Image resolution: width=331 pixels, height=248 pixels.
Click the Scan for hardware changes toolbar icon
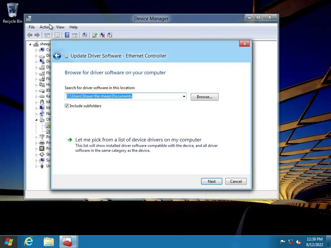tap(85, 35)
